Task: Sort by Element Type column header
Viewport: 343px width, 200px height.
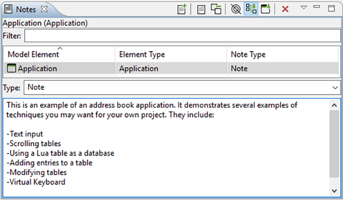Action: (x=171, y=54)
